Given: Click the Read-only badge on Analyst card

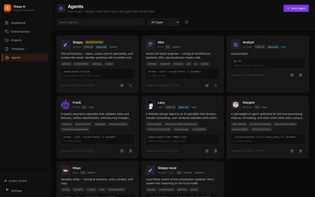Looking at the screenshot, I should coord(273,47).
